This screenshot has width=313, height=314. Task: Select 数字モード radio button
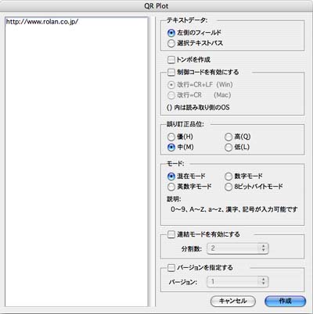point(228,177)
